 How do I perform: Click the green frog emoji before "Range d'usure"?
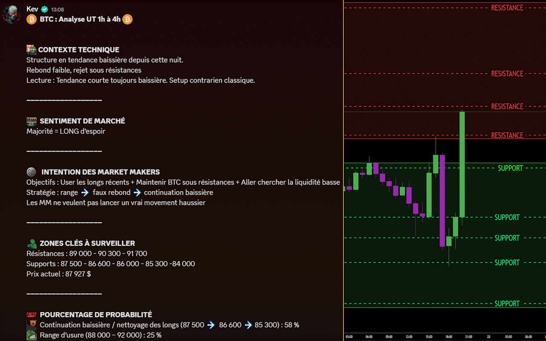tap(32, 335)
